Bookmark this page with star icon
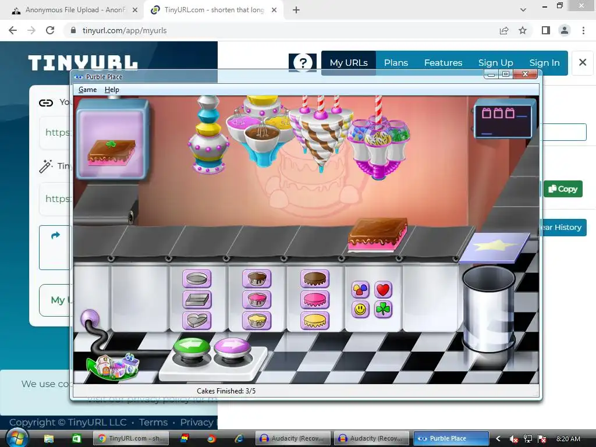The height and width of the screenshot is (447, 596). pos(523,30)
